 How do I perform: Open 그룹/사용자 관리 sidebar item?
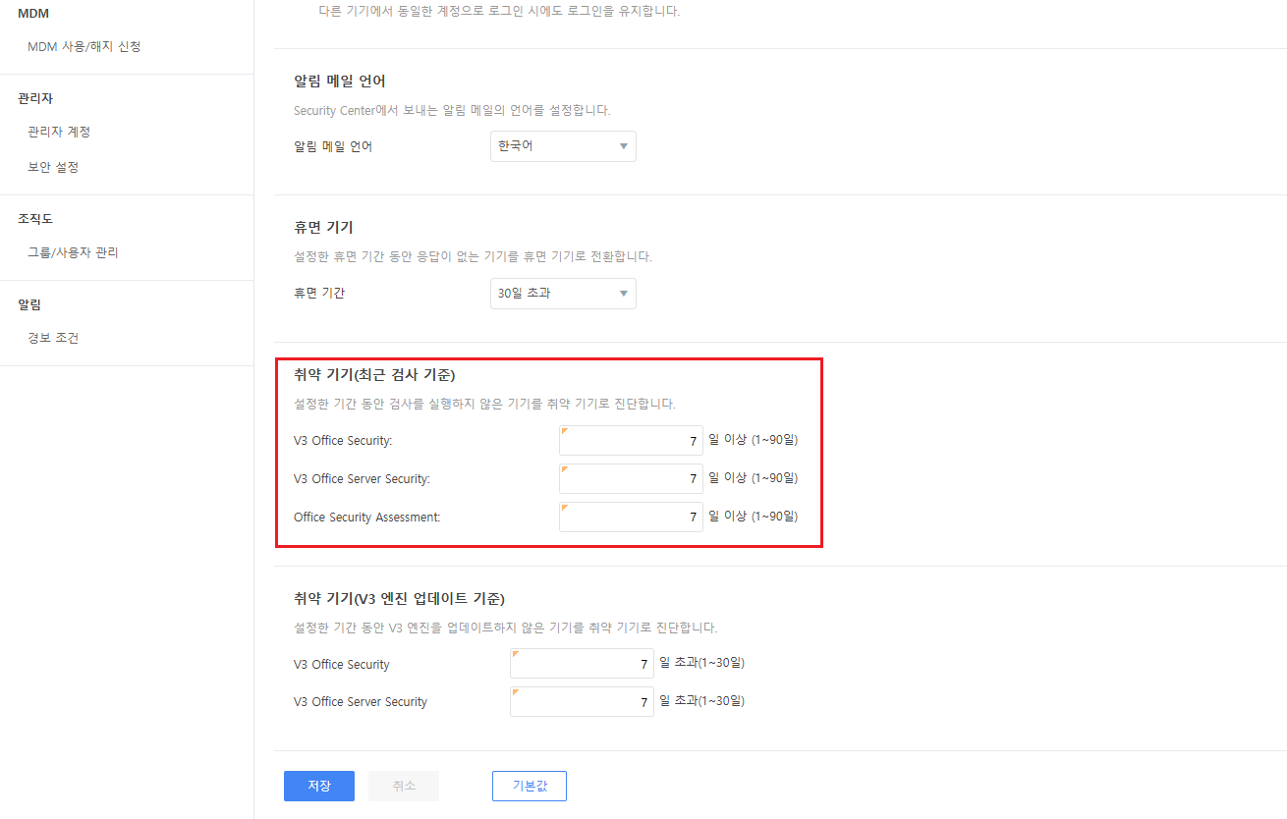pyautogui.click(x=73, y=252)
